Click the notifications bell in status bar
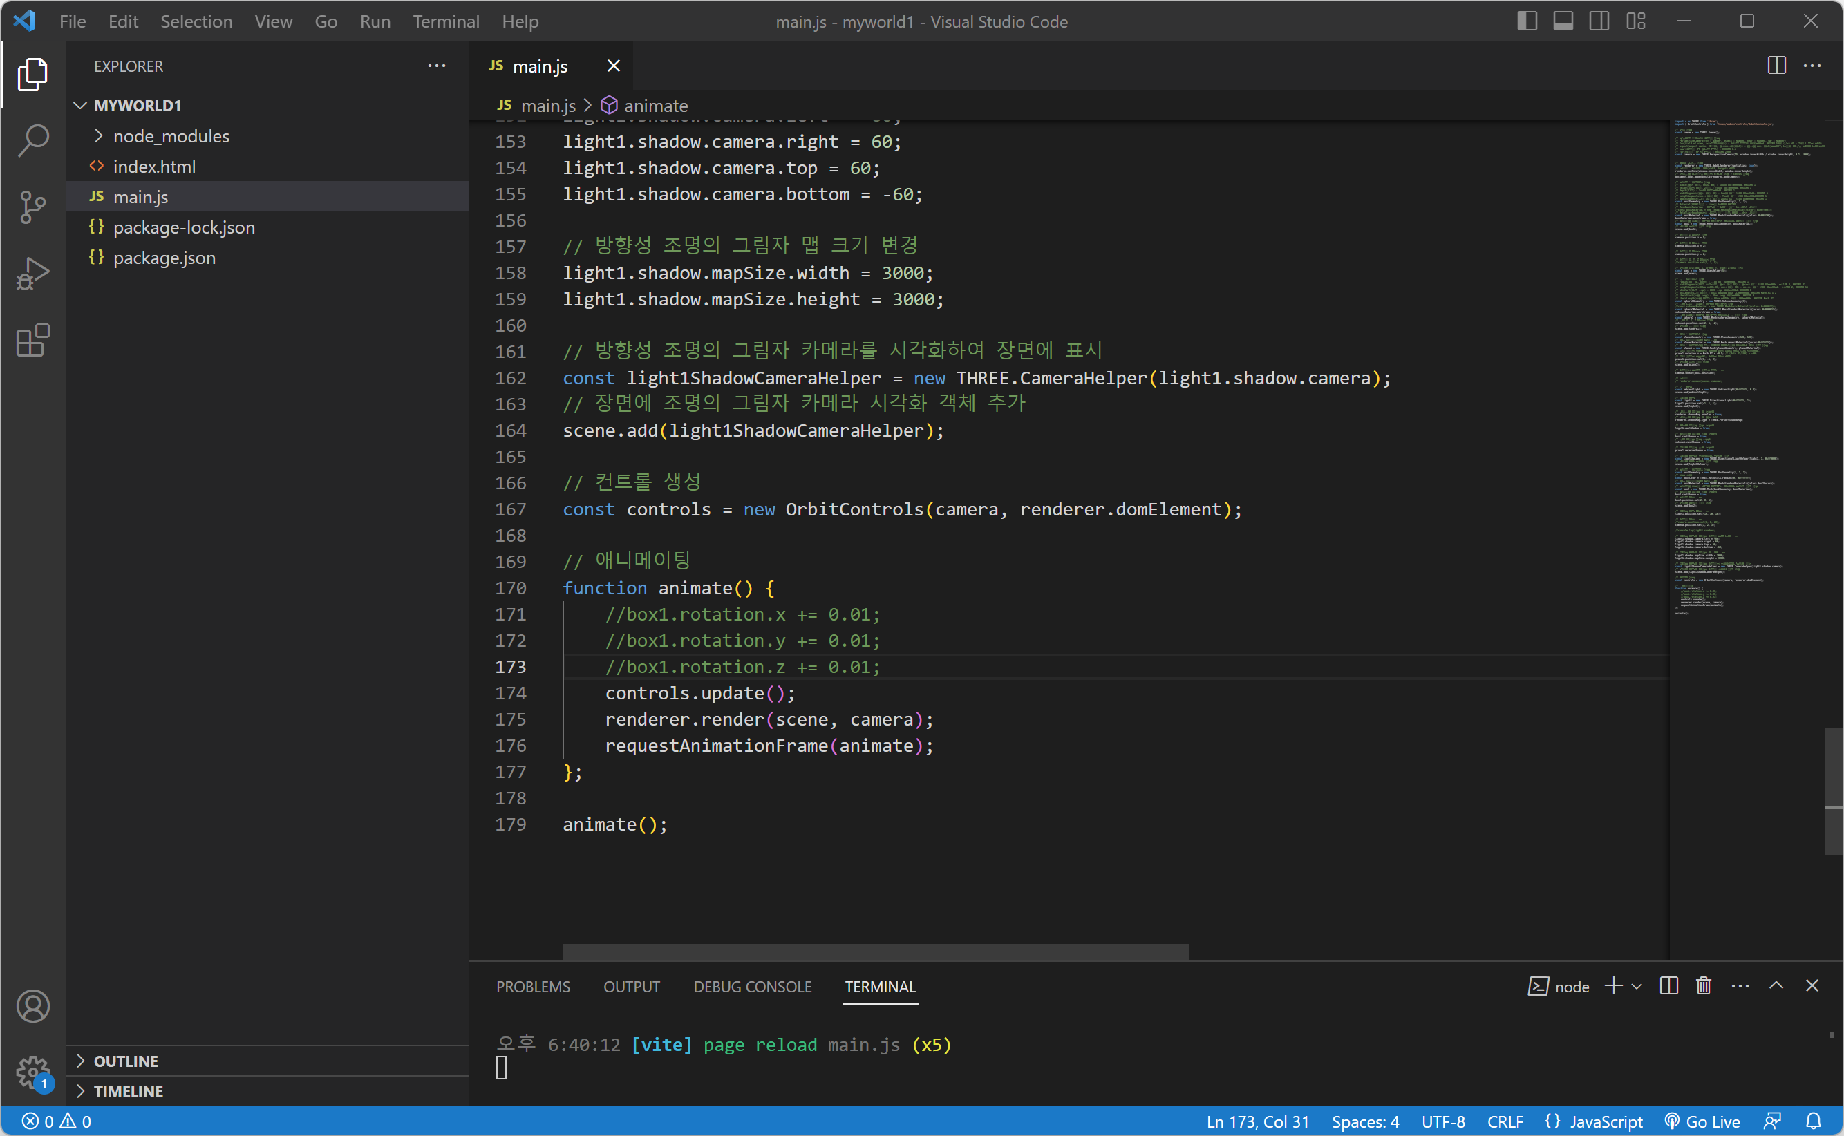 (1813, 1121)
